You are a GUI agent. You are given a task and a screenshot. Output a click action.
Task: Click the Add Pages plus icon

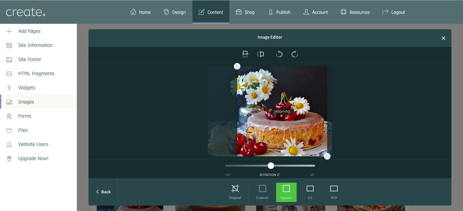(9, 31)
